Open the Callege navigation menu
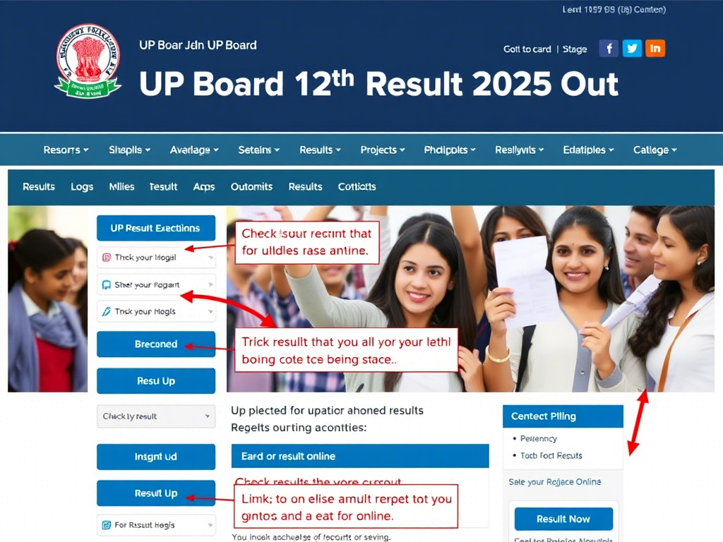The width and height of the screenshot is (723, 542). [655, 150]
